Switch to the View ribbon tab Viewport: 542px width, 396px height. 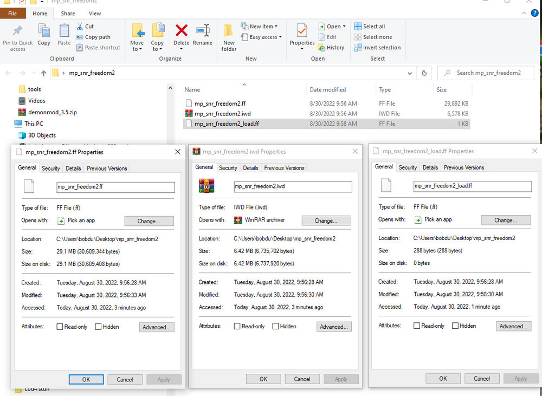pyautogui.click(x=95, y=14)
